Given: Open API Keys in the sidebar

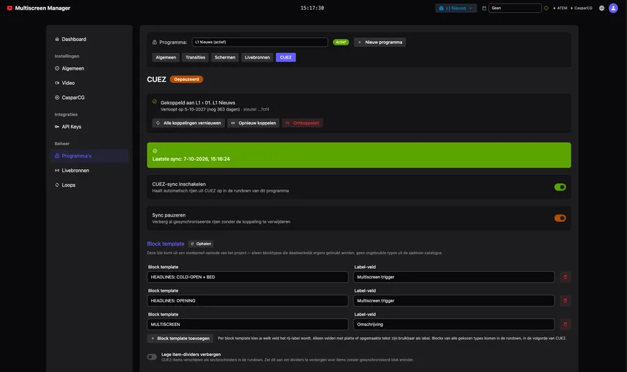Looking at the screenshot, I should [x=89, y=127].
